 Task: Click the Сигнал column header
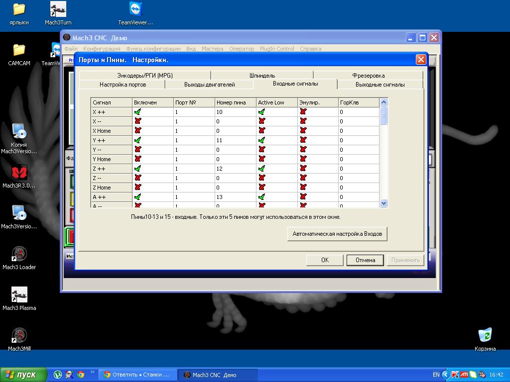pyautogui.click(x=111, y=102)
